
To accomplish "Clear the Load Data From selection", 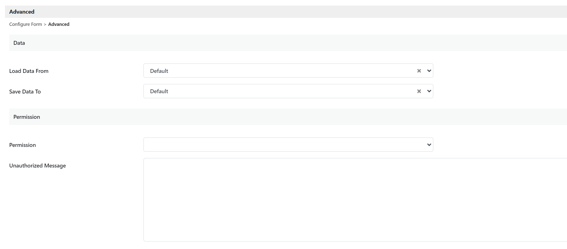I will tap(419, 71).
